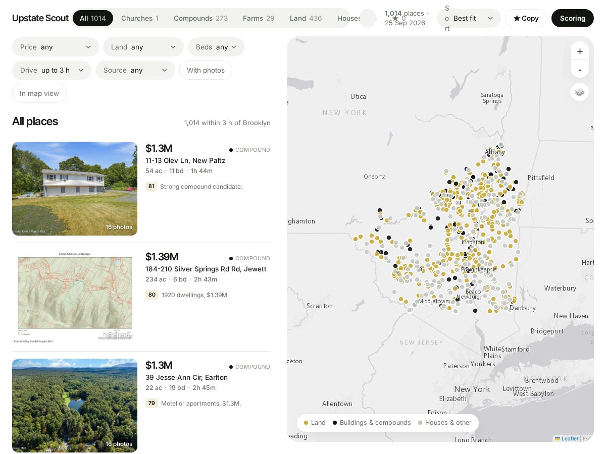Switch to the Land 436 tab

[306, 18]
